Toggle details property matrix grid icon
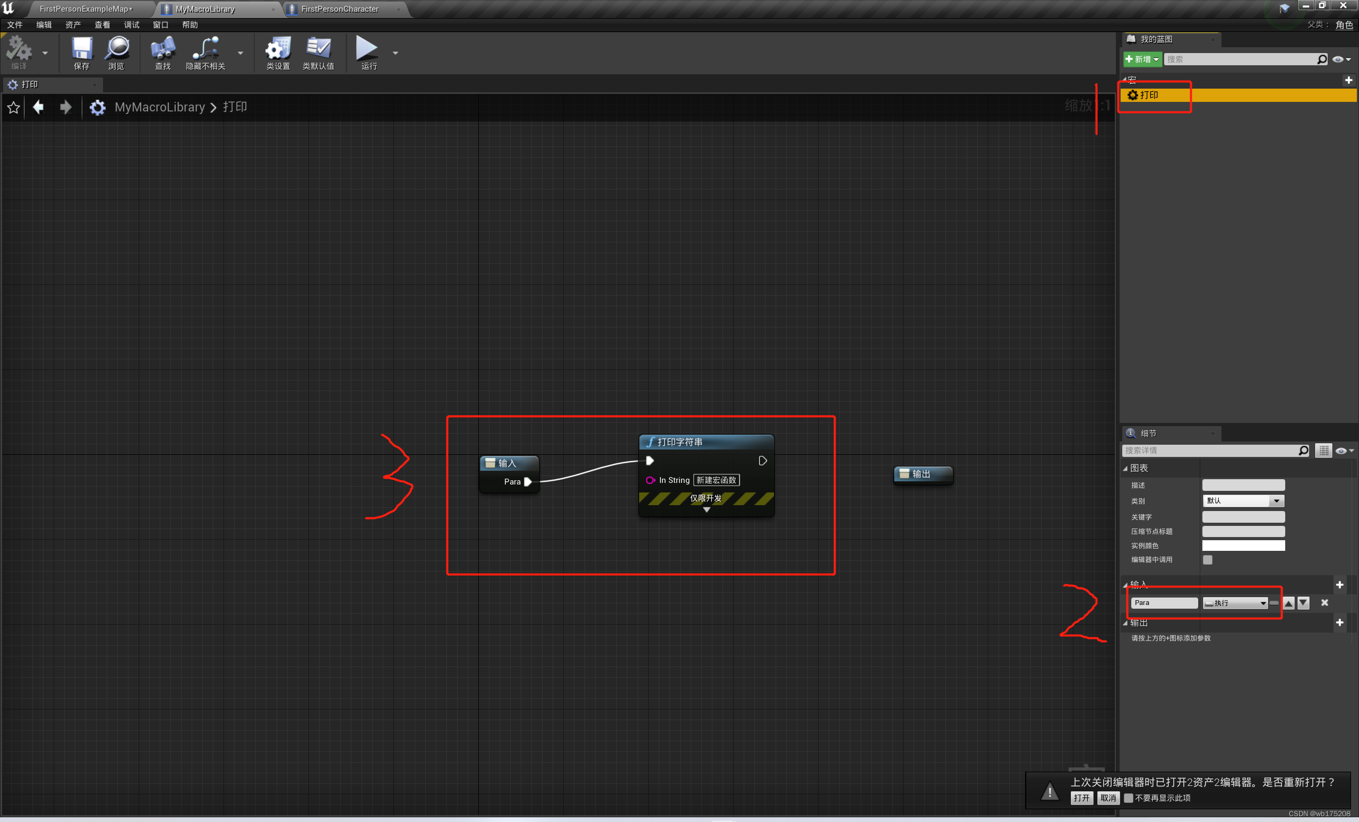This screenshot has width=1359, height=822. 1324,451
